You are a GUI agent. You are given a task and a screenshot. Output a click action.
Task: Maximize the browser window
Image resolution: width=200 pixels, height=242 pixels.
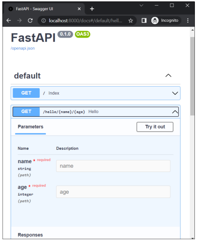pos(172,6)
